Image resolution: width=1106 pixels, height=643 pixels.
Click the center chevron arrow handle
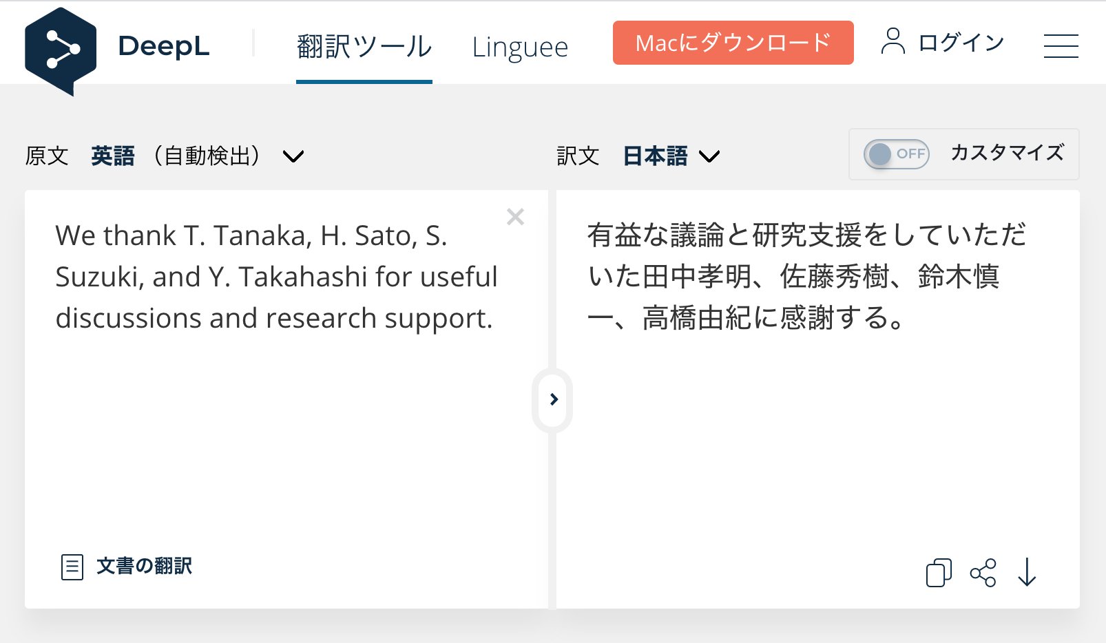tap(553, 400)
